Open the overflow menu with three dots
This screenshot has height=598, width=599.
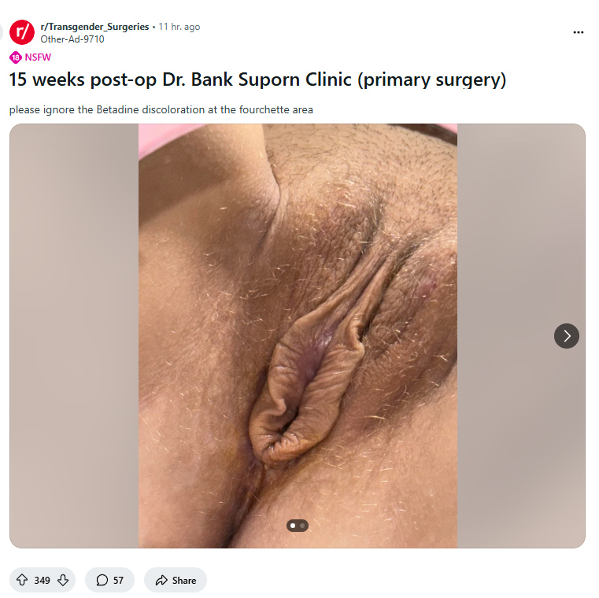[x=578, y=32]
